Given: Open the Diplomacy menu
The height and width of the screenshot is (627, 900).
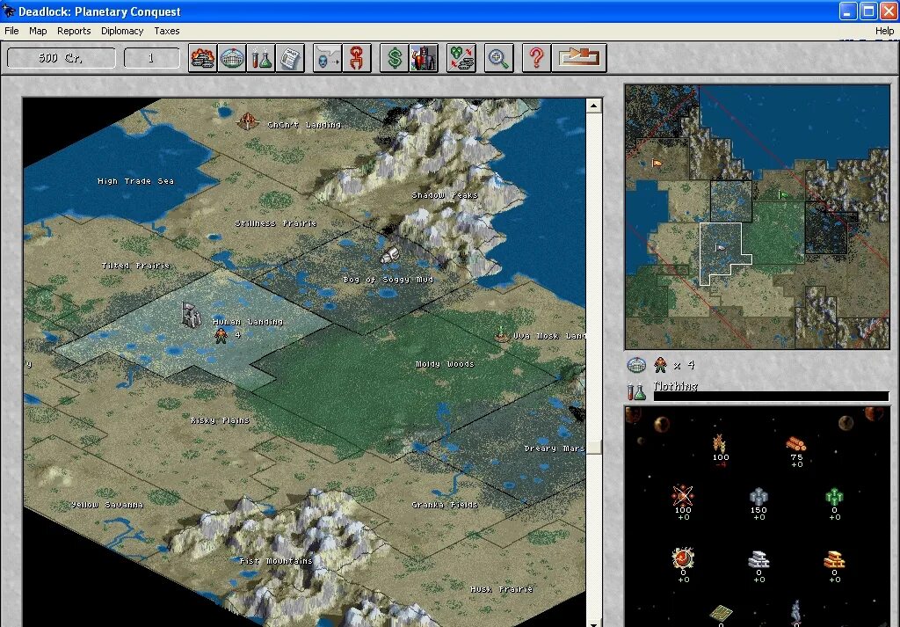Looking at the screenshot, I should [x=122, y=31].
